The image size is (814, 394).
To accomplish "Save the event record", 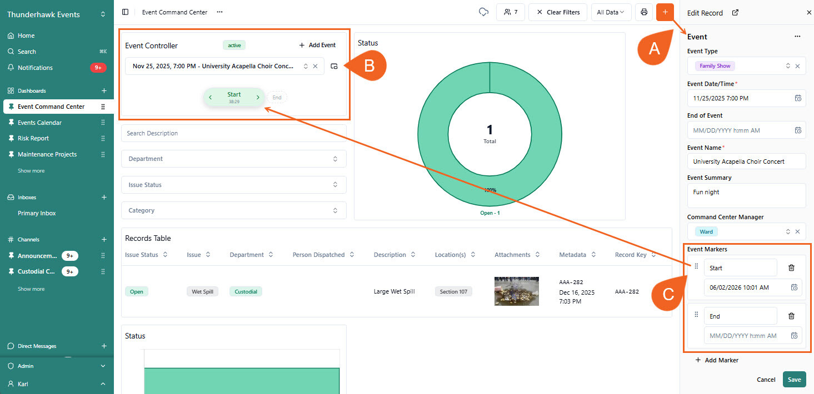I will (794, 380).
